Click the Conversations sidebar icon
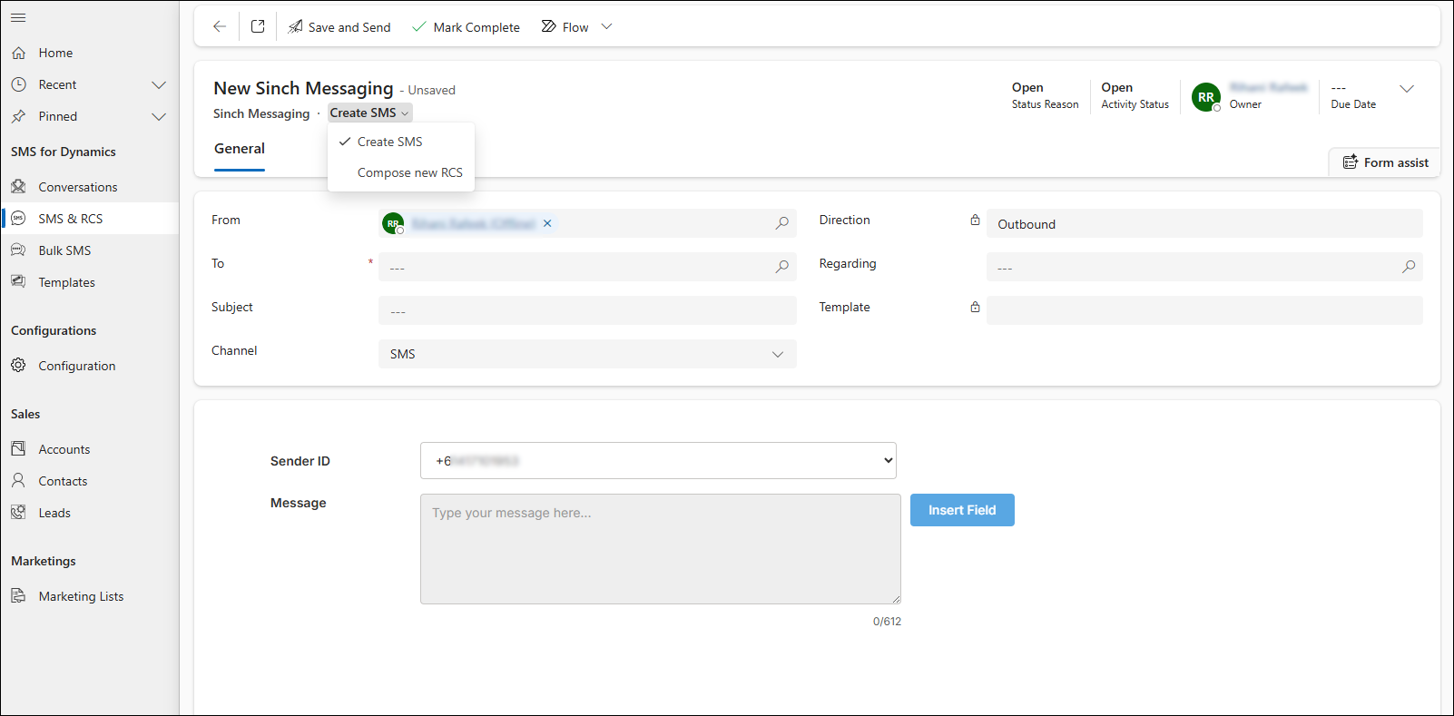Viewport: 1454px width, 716px height. [x=18, y=187]
